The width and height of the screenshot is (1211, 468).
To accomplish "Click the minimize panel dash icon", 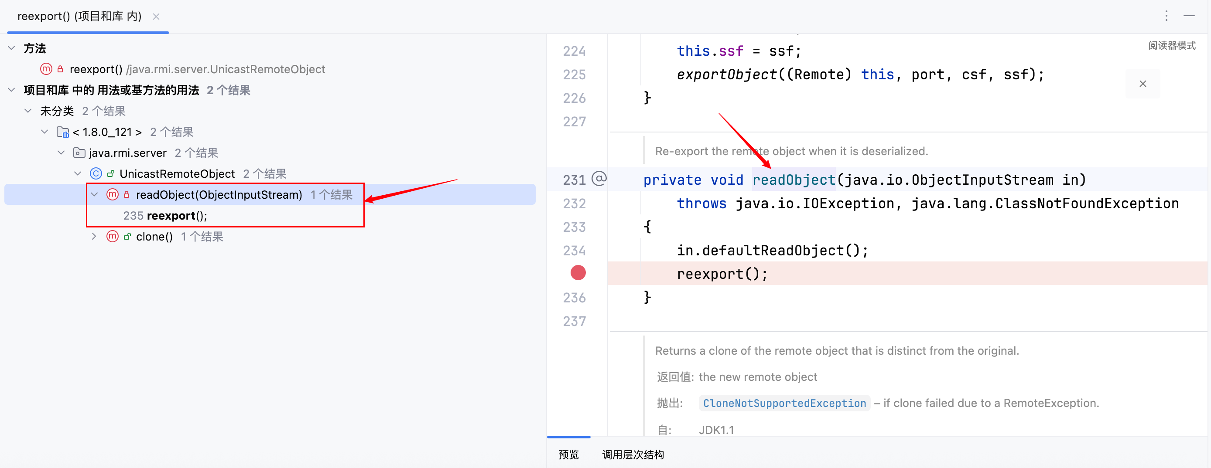I will 1189,16.
